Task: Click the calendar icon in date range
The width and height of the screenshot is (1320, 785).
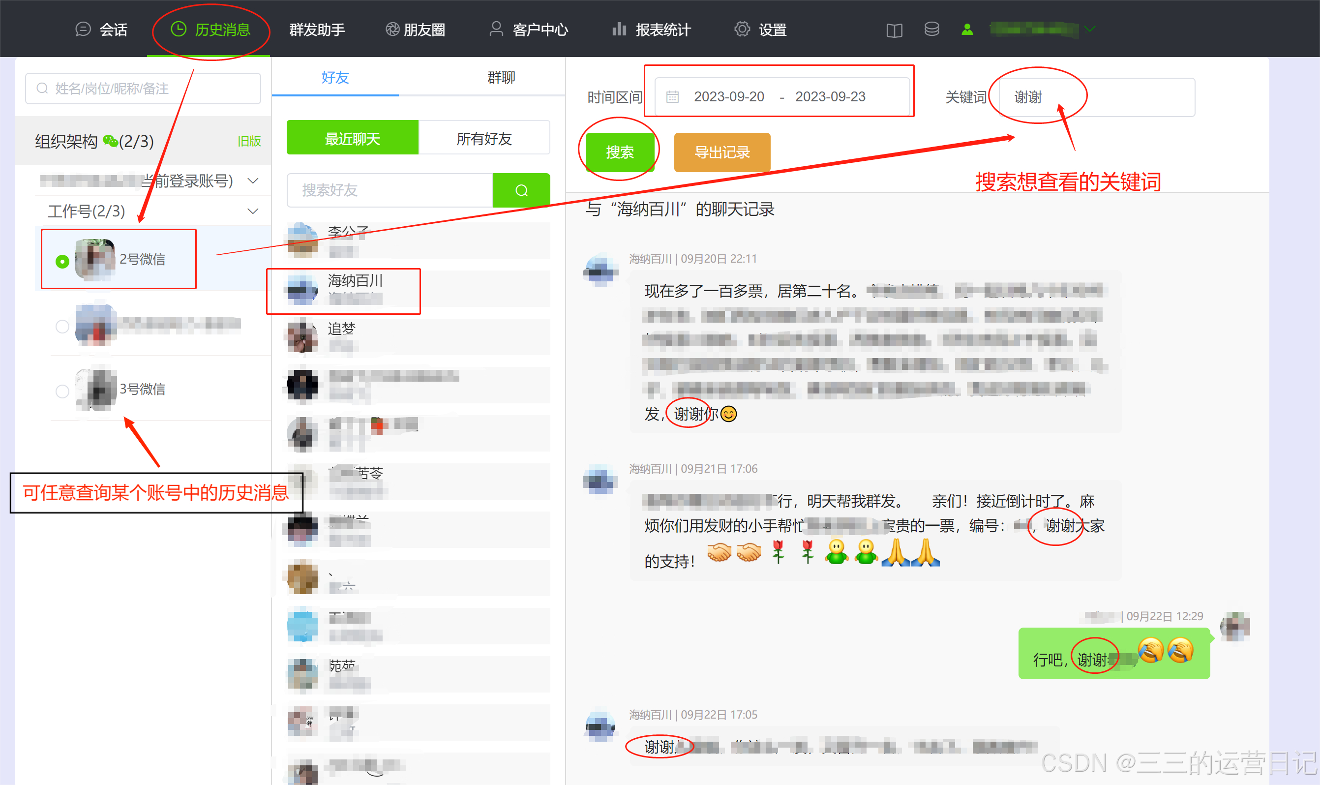Action: click(x=672, y=97)
